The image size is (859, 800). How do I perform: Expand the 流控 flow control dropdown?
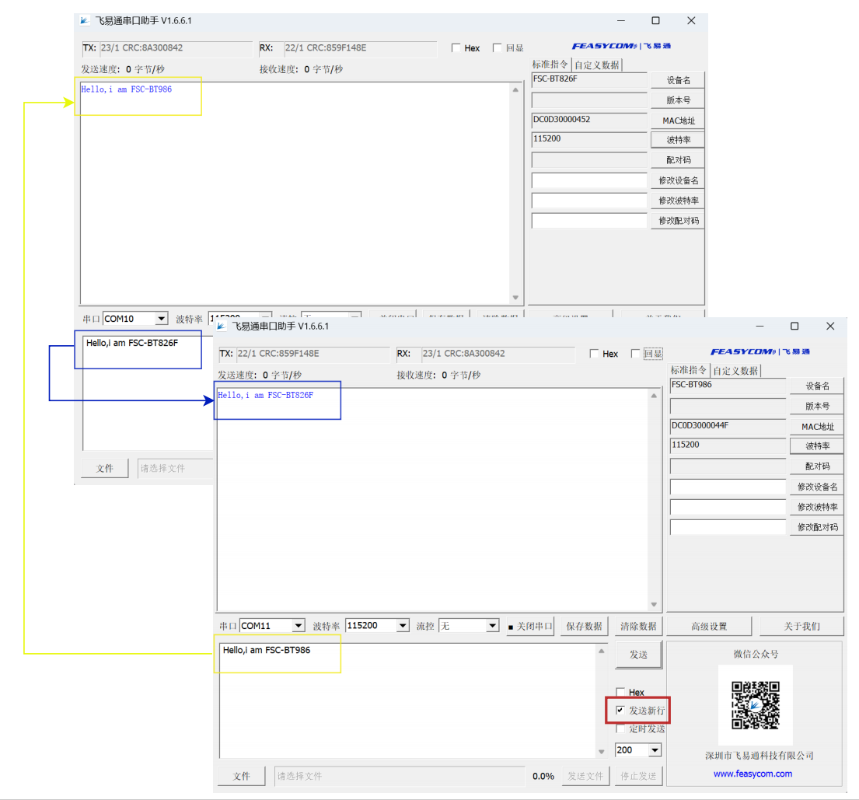pos(491,626)
